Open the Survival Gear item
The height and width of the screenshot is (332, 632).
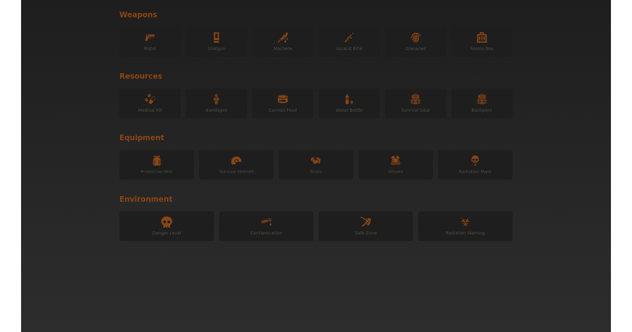point(415,103)
